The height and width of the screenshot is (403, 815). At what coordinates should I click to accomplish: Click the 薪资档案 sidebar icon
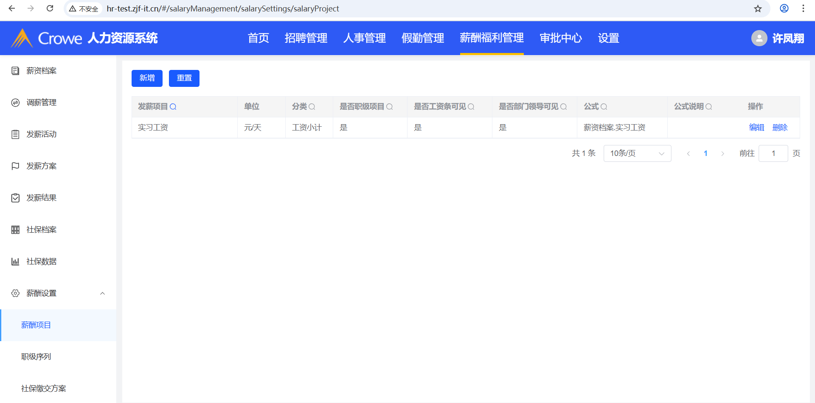(15, 71)
